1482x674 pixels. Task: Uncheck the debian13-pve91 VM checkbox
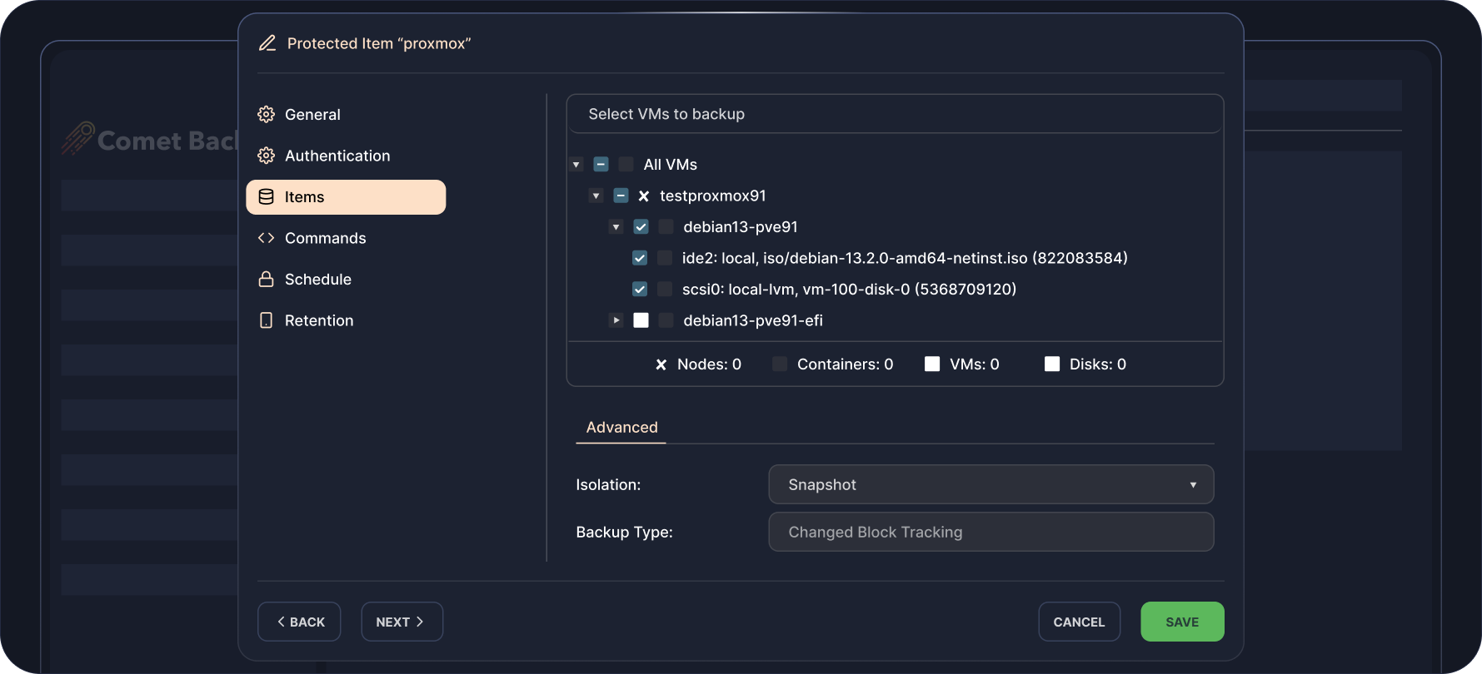pyautogui.click(x=641, y=227)
